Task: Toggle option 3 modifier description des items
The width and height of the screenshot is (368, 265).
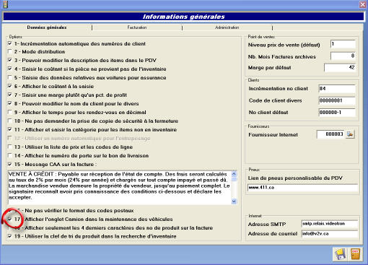Action: (x=10, y=60)
